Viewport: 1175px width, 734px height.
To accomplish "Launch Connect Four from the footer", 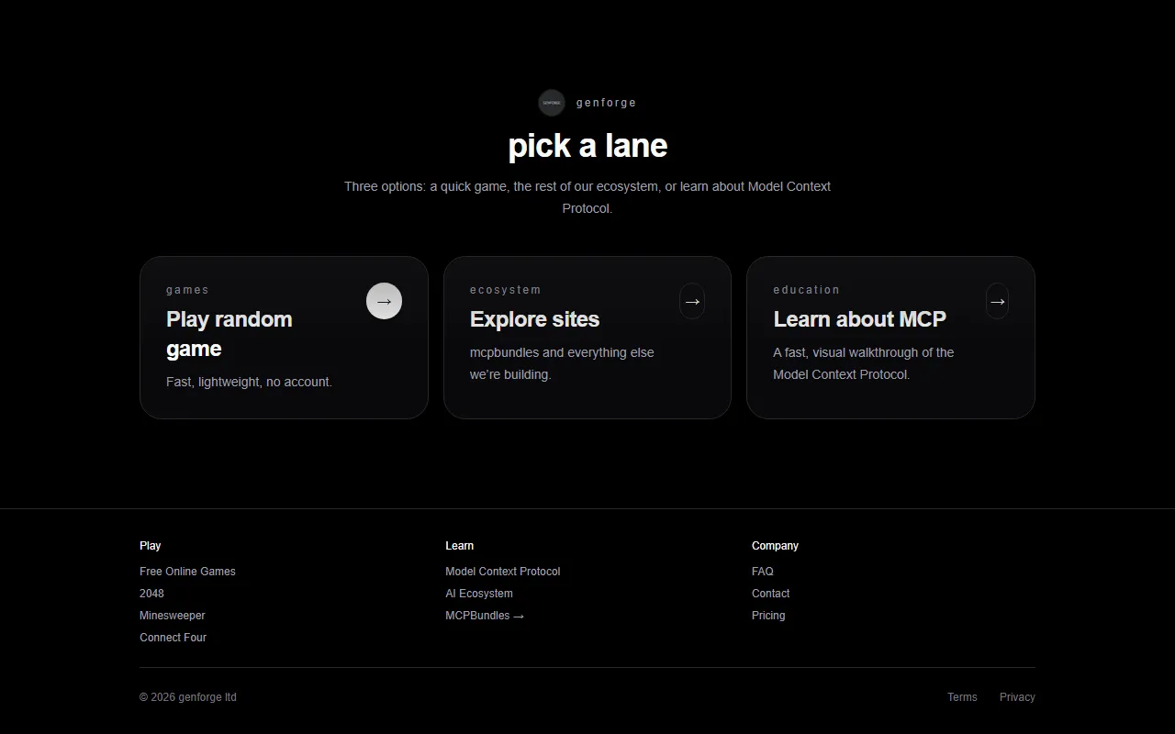I will pyautogui.click(x=173, y=638).
